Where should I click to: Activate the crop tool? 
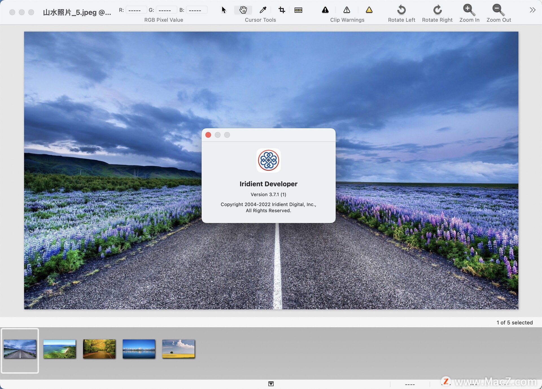pos(281,10)
